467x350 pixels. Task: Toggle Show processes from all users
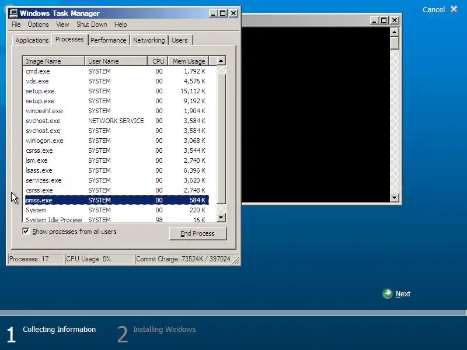tap(26, 231)
